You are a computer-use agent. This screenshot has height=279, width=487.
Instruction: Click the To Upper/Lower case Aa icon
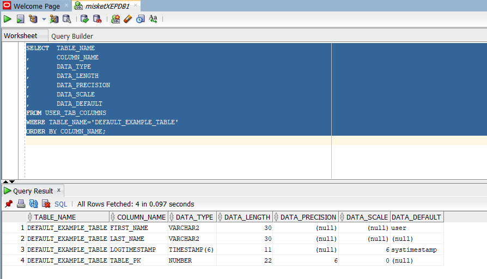153,19
